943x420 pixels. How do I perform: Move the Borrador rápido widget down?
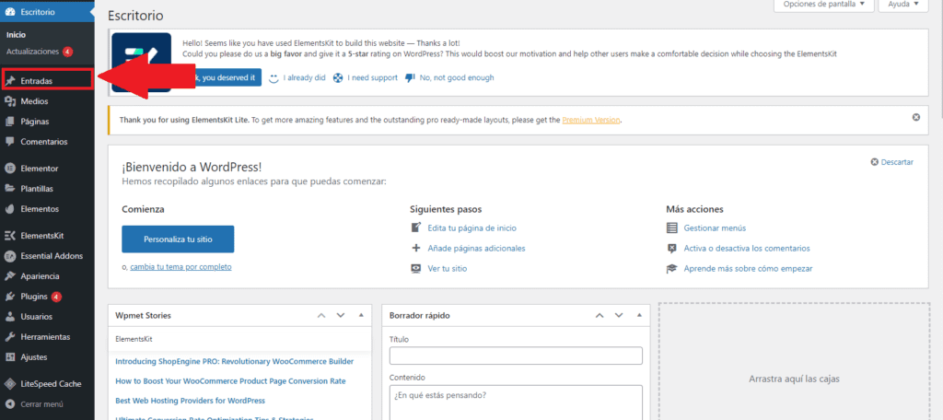coord(618,315)
